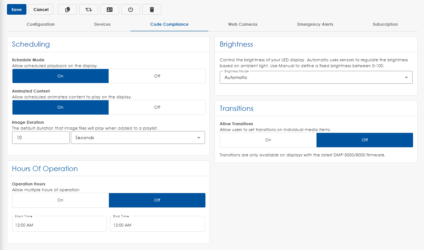Viewport: 424px width, 250px height.
Task: Switch to the Devices tab
Action: (x=102, y=24)
